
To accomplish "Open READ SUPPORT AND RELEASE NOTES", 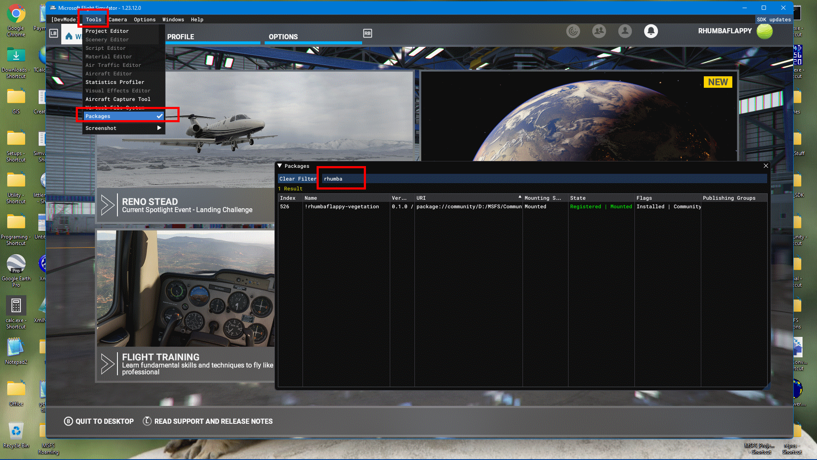I will pos(208,421).
